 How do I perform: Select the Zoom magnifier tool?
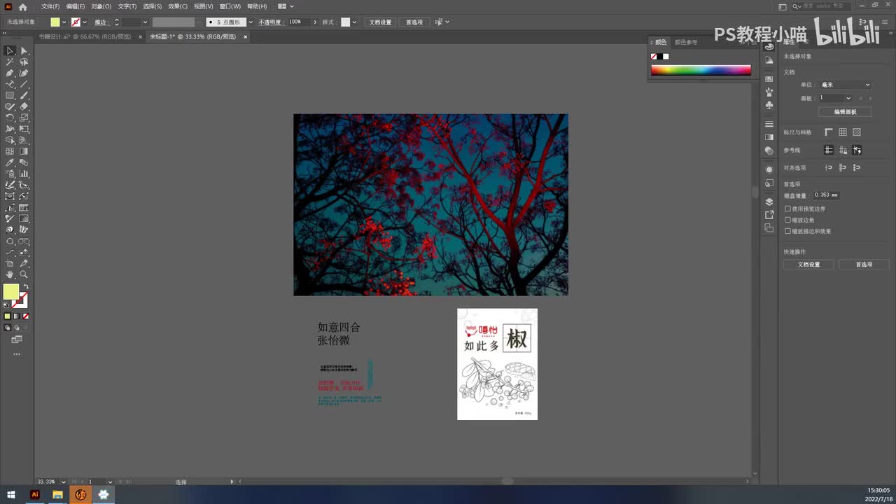(24, 274)
